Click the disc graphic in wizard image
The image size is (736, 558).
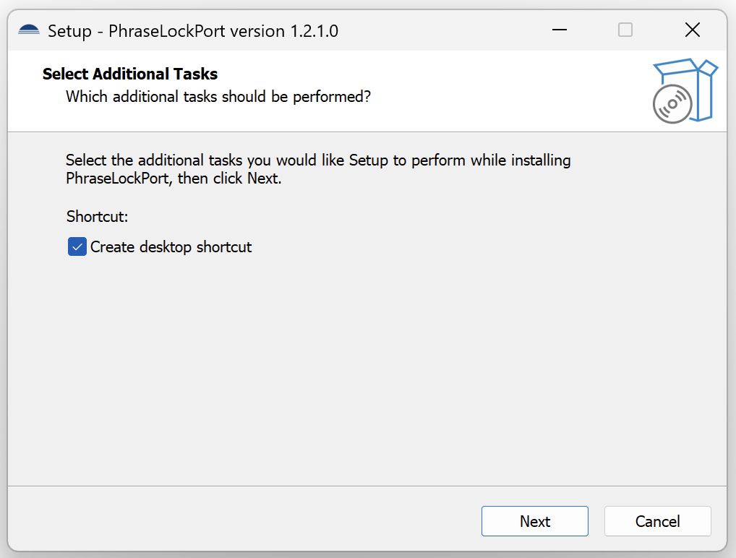tap(672, 105)
